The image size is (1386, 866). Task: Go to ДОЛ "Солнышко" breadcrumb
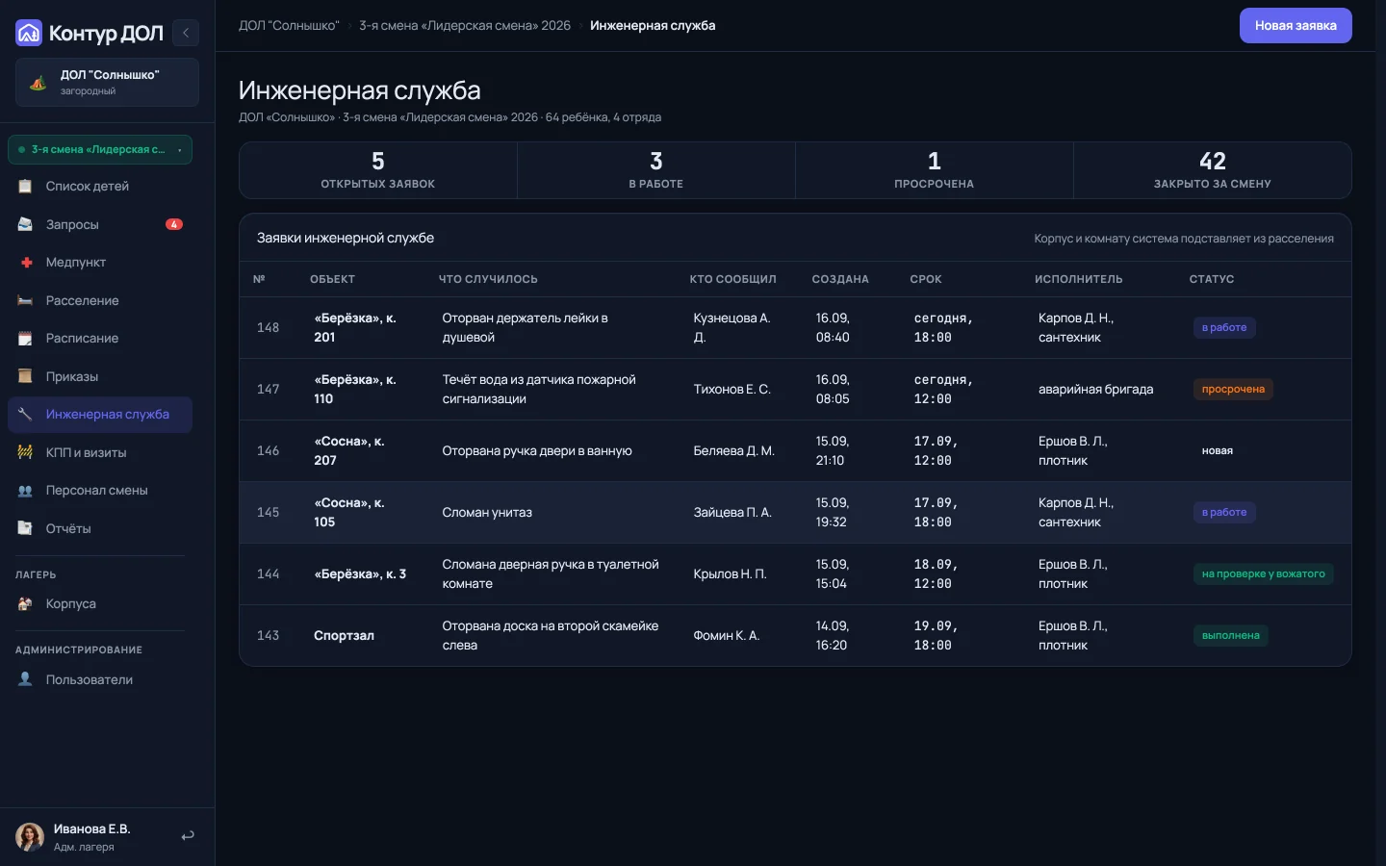[289, 25]
